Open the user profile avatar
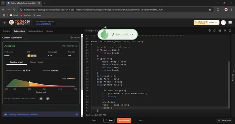 click(223, 23)
